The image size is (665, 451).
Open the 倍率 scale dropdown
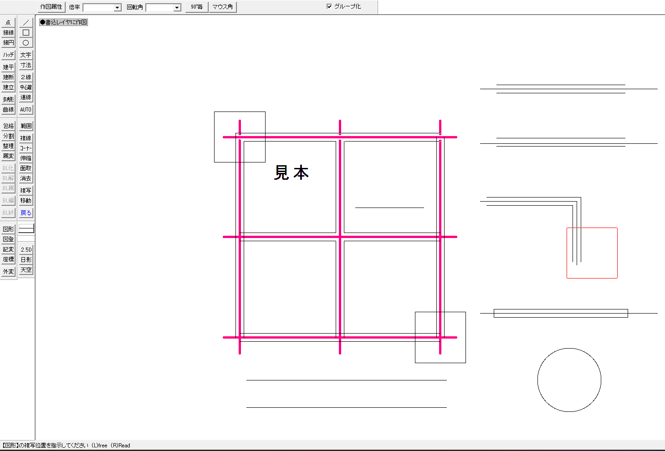point(117,7)
